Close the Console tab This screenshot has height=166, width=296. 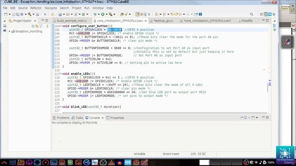click(x=103, y=118)
